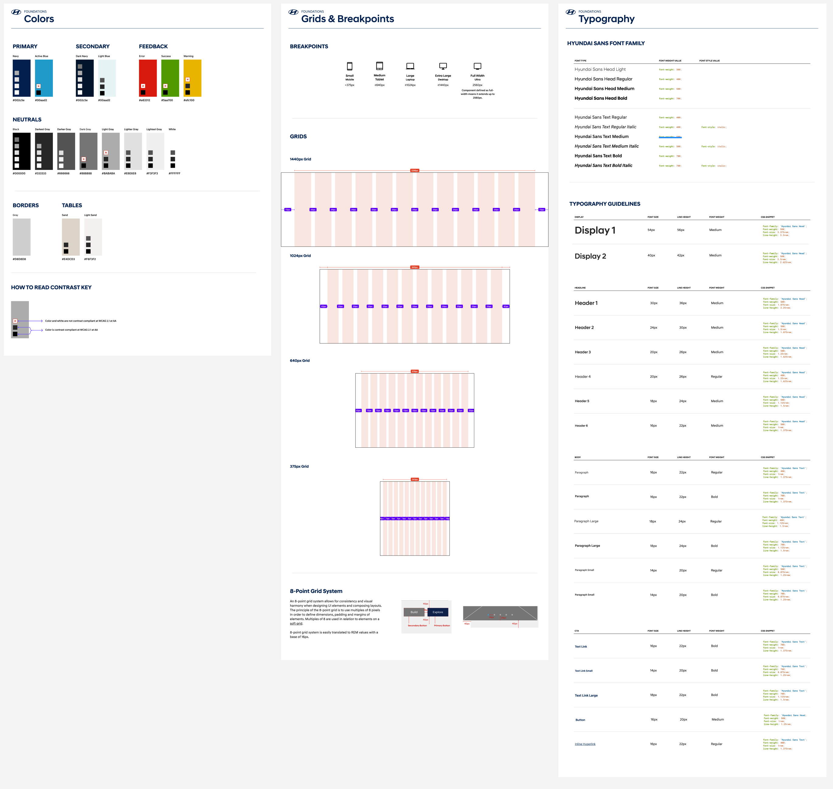Open the Colors page title heading
The image size is (833, 789).
coord(39,19)
